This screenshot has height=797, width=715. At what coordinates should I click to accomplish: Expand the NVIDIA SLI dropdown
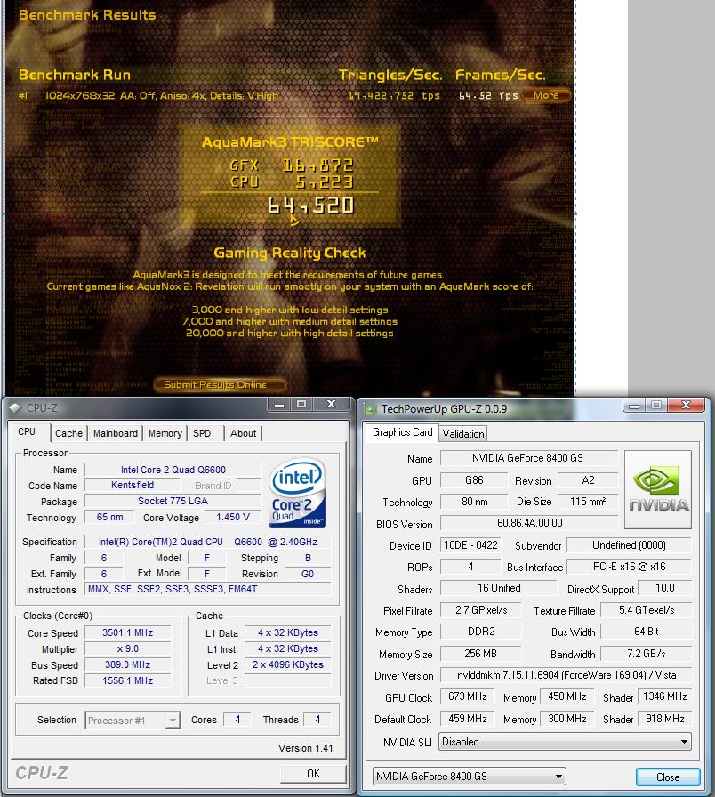[x=566, y=742]
